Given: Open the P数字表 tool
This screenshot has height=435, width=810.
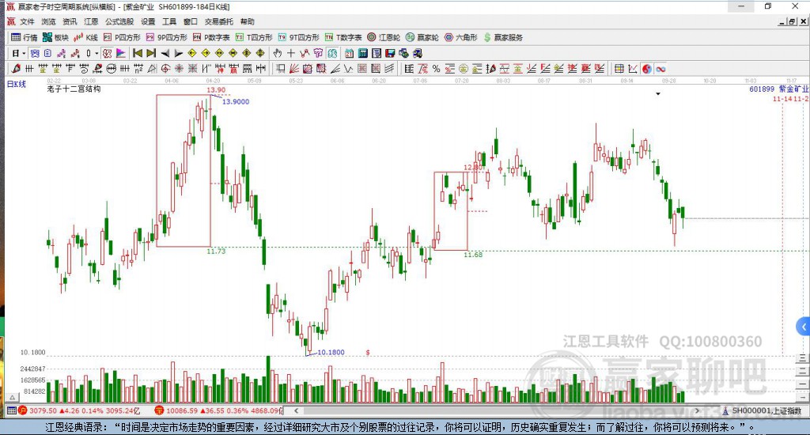Looking at the screenshot, I should (x=211, y=37).
